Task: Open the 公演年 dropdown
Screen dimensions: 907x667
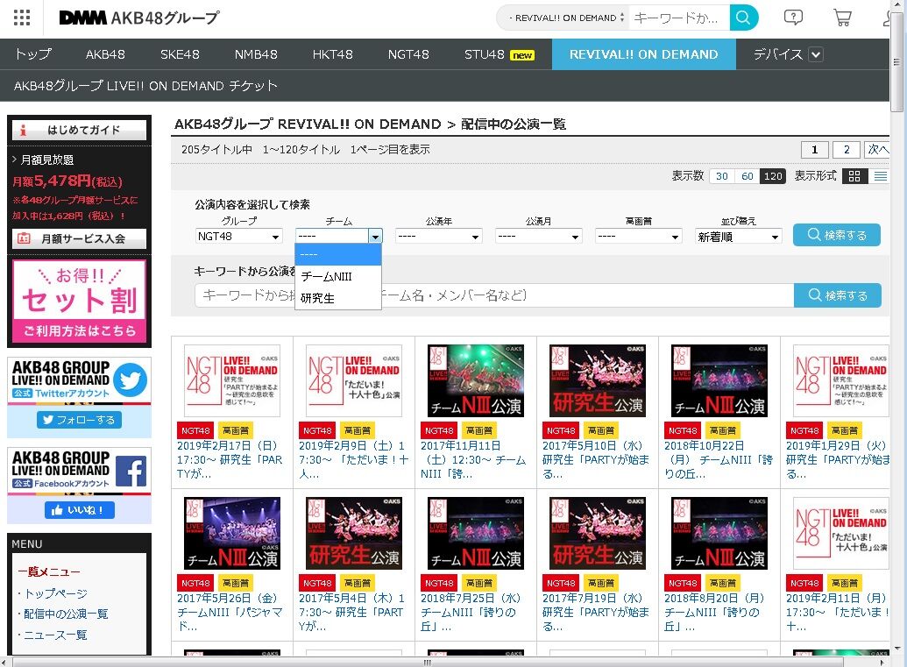Action: click(438, 236)
